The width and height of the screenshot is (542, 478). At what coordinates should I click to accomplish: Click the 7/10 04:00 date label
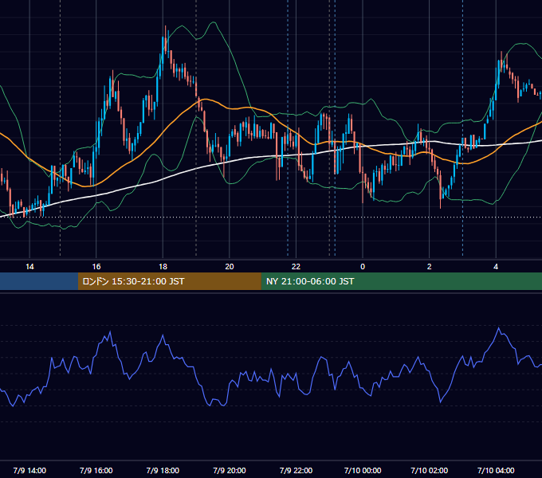pyautogui.click(x=496, y=470)
